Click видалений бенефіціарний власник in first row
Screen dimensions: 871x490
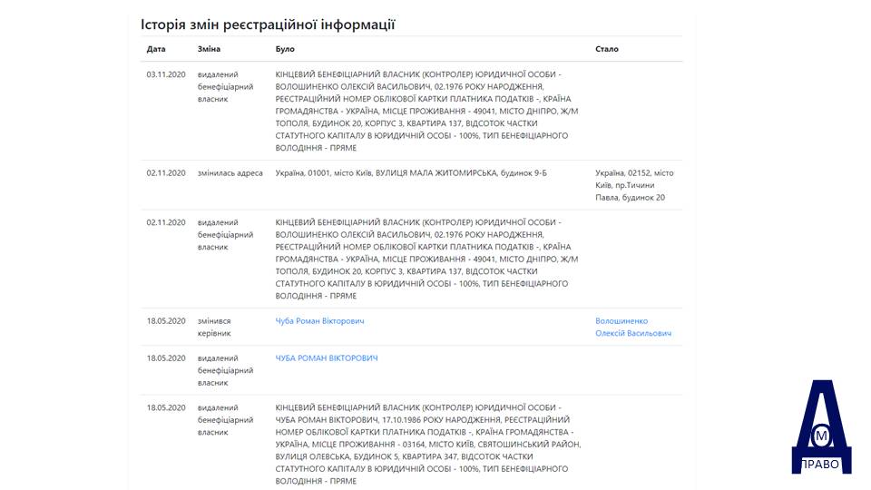pos(226,87)
